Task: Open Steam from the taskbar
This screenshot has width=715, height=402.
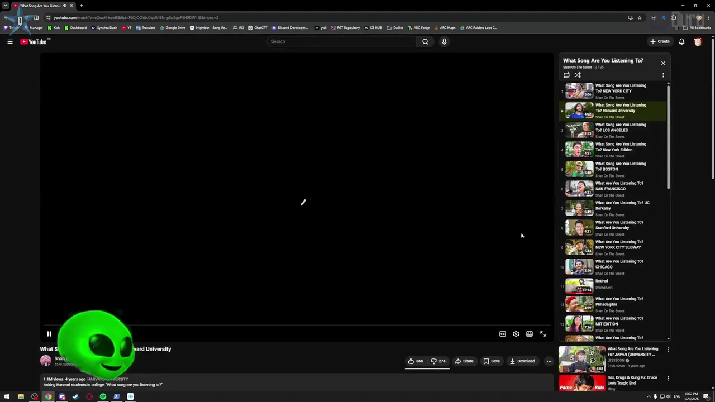Action: click(x=75, y=396)
